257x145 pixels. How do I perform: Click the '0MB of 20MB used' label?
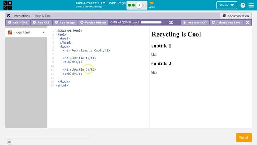point(124,23)
